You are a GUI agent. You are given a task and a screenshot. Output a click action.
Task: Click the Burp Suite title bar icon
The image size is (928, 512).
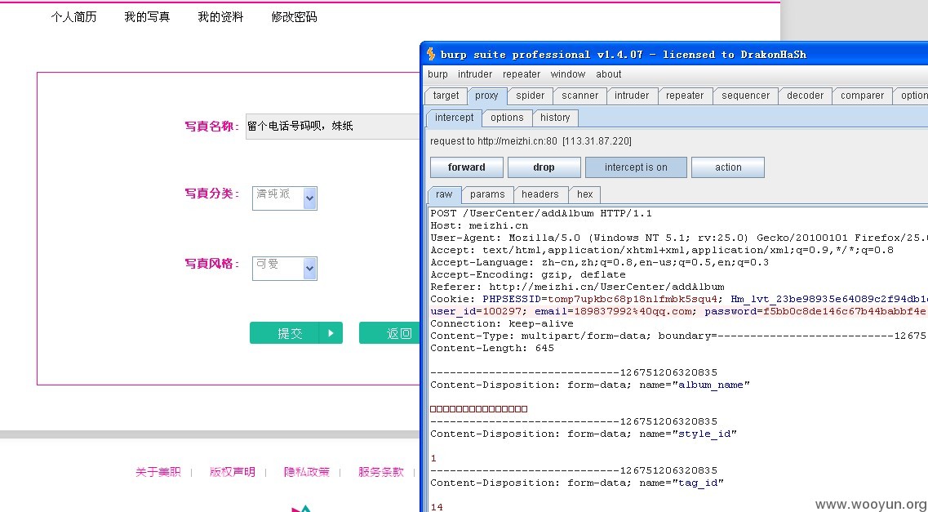click(x=432, y=54)
